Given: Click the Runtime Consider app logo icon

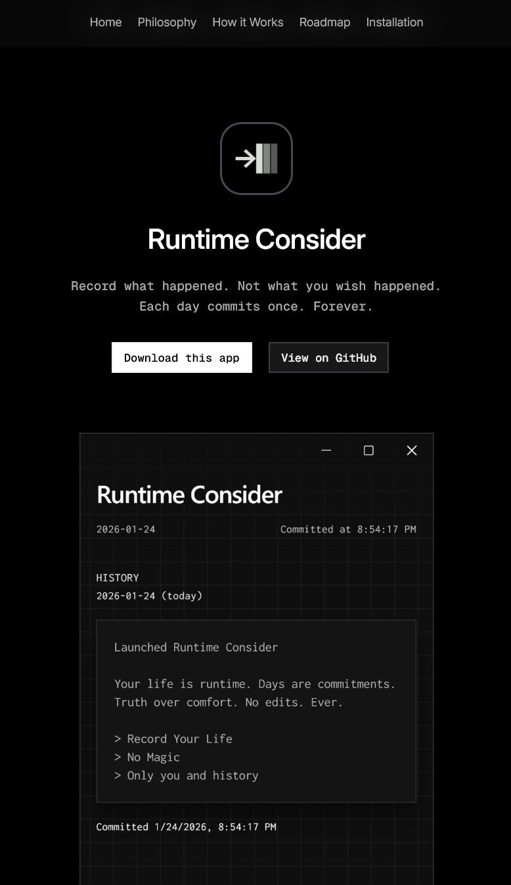Looking at the screenshot, I should [x=256, y=158].
